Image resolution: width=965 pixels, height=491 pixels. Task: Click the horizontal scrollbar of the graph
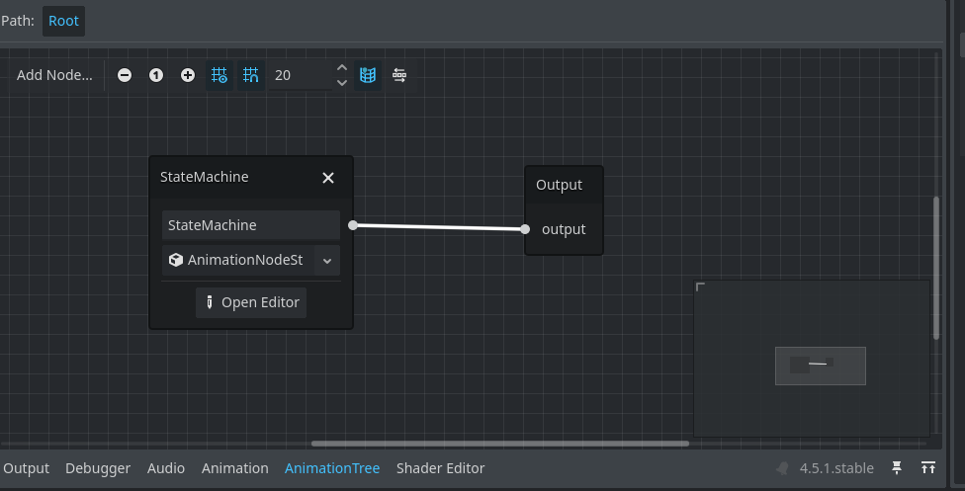click(499, 444)
